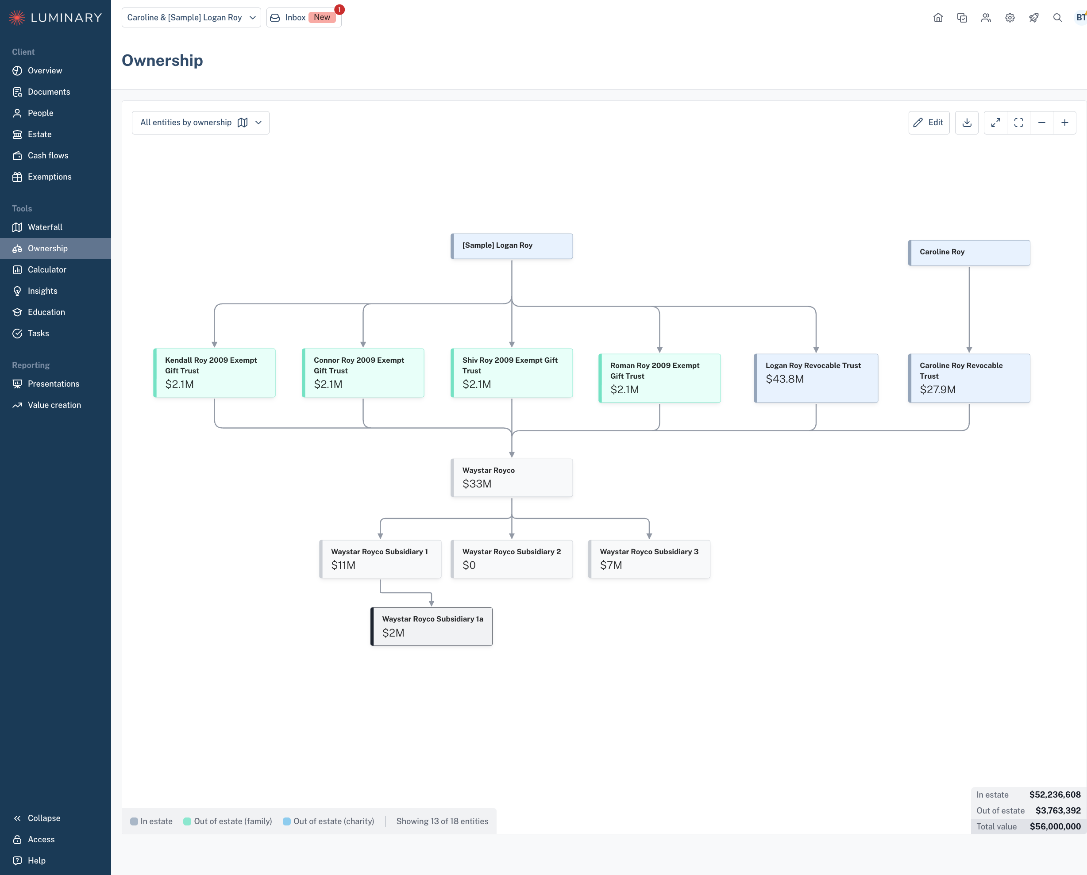This screenshot has height=875, width=1087.
Task: Select the Waystar Royco $33M node
Action: pyautogui.click(x=512, y=478)
